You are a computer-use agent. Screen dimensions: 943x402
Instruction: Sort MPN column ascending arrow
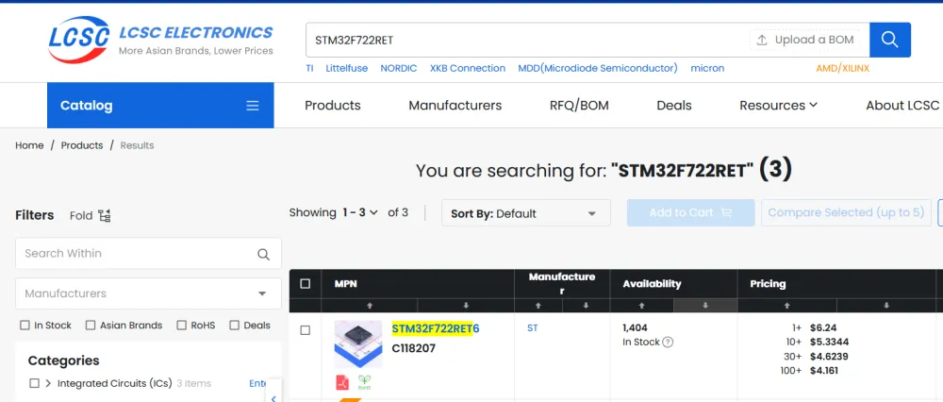click(370, 305)
